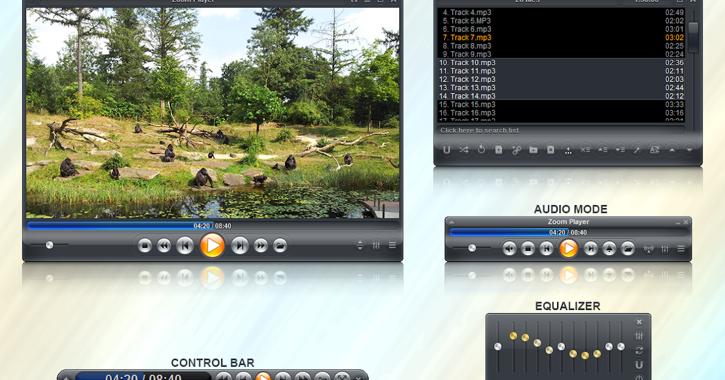The width and height of the screenshot is (725, 380).
Task: Click the plain up-arrow at playlist toolbar end
Action: (672, 150)
